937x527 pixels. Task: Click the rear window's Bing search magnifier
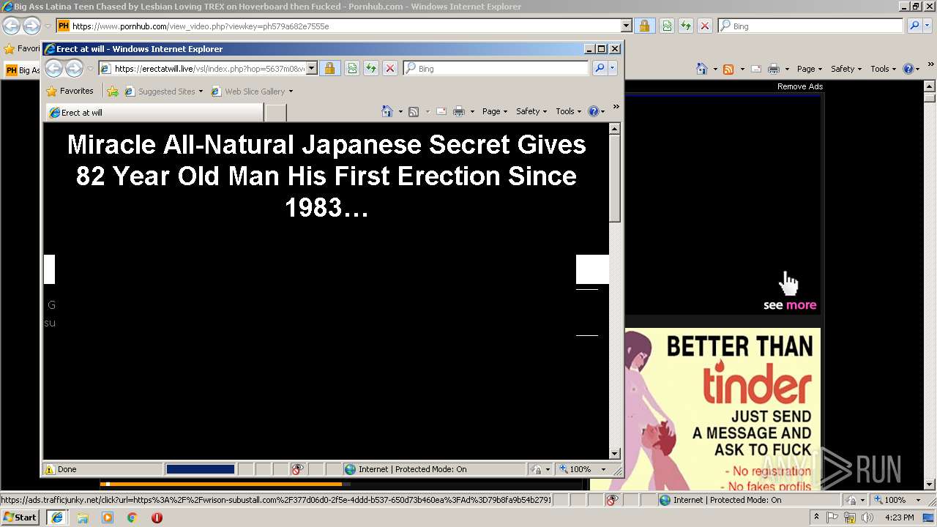coord(914,26)
